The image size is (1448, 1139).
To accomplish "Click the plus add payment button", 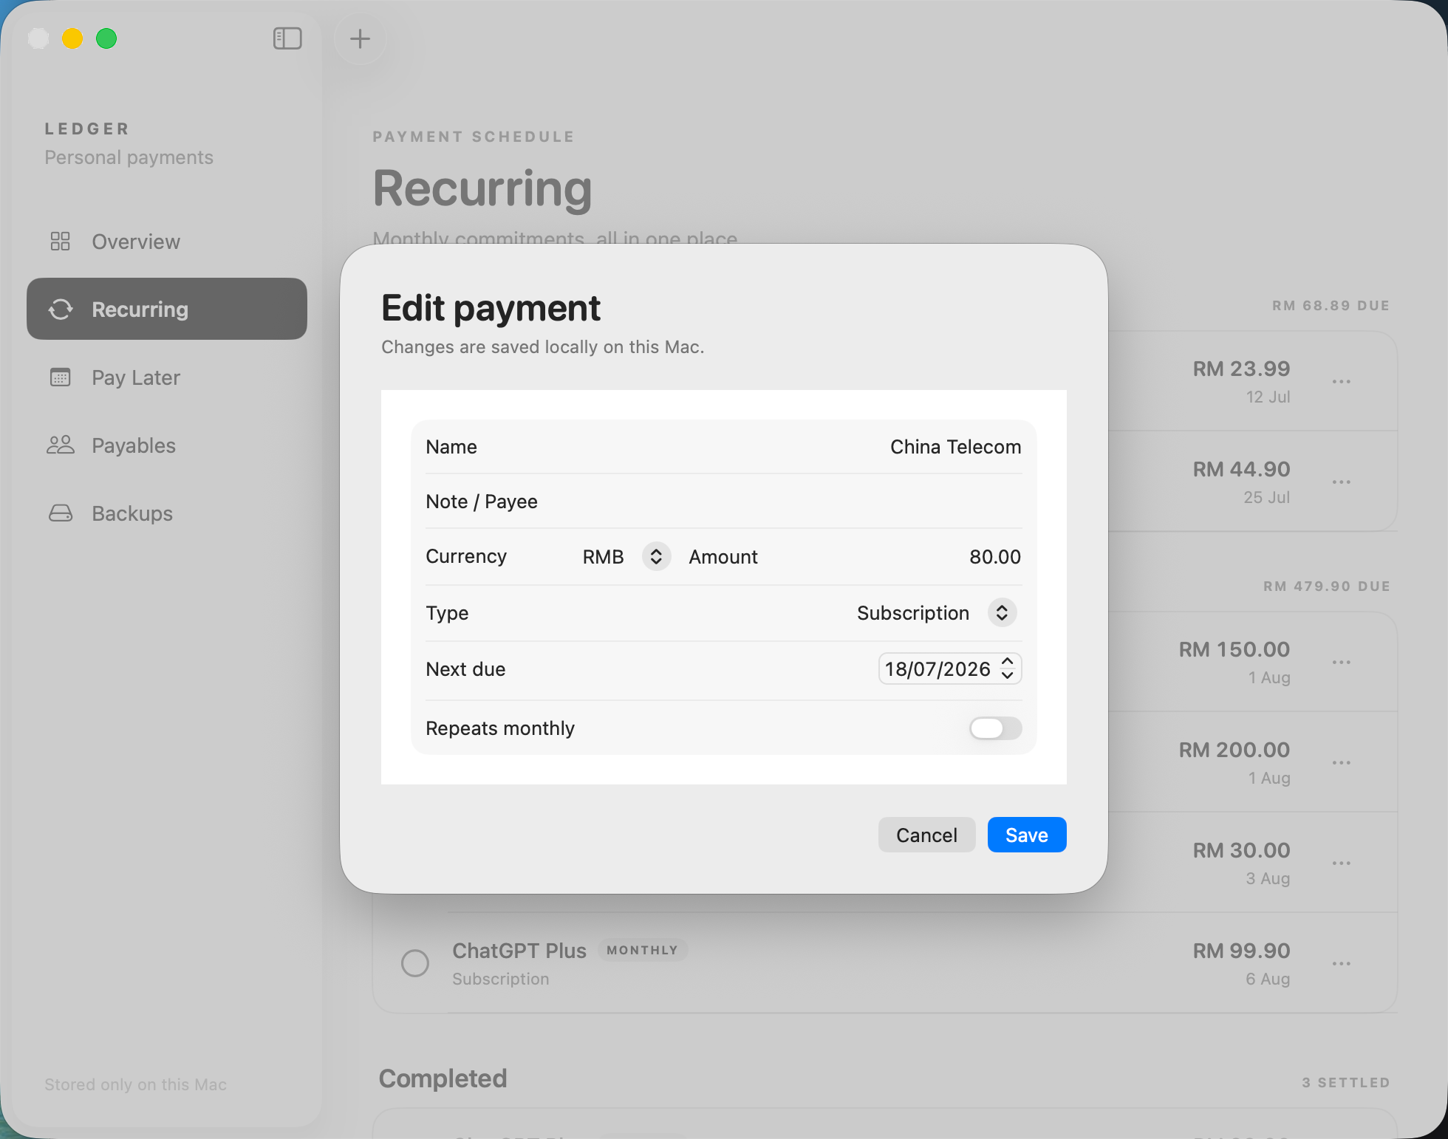I will (360, 38).
